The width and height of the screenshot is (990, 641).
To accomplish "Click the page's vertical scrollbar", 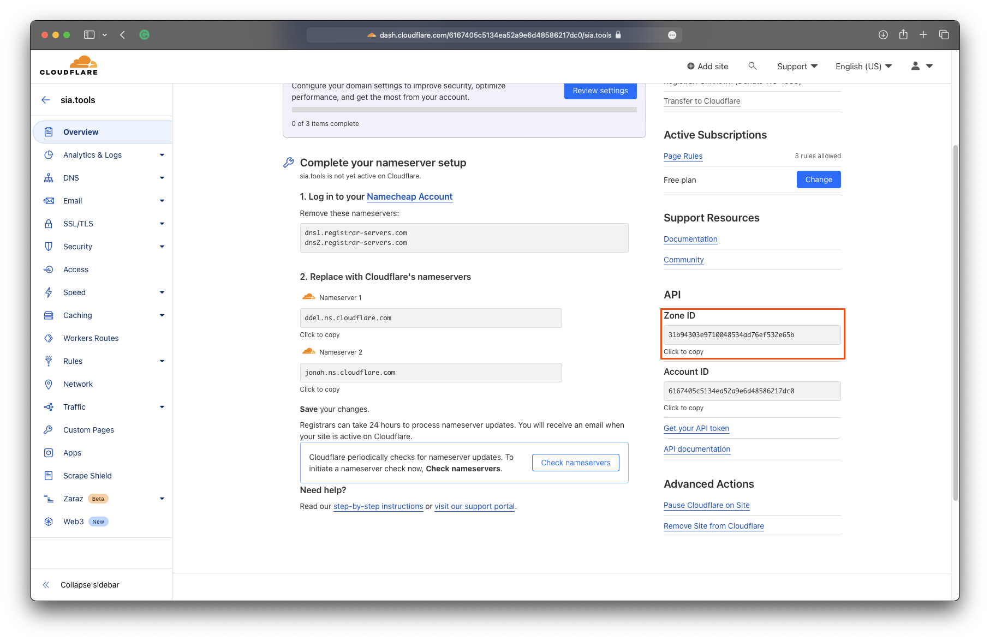I will coord(955,322).
